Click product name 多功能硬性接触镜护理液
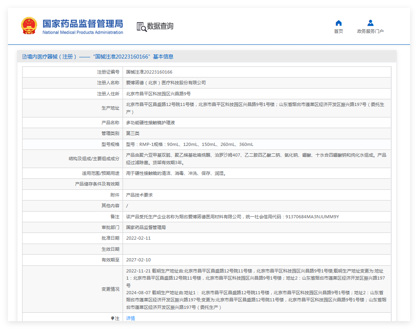 click(x=150, y=123)
